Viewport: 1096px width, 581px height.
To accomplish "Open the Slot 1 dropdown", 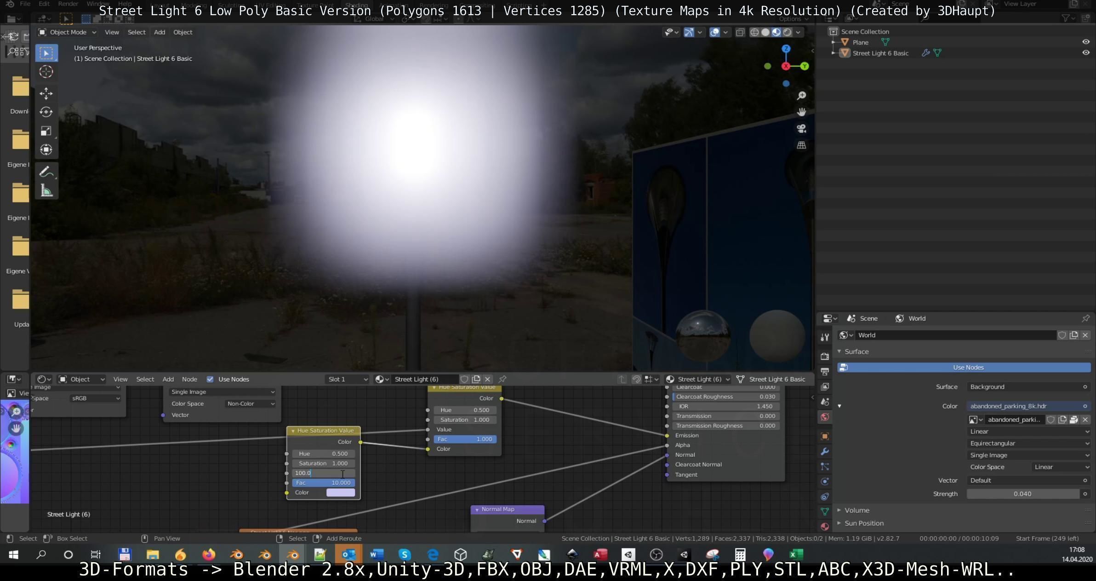I will [347, 380].
